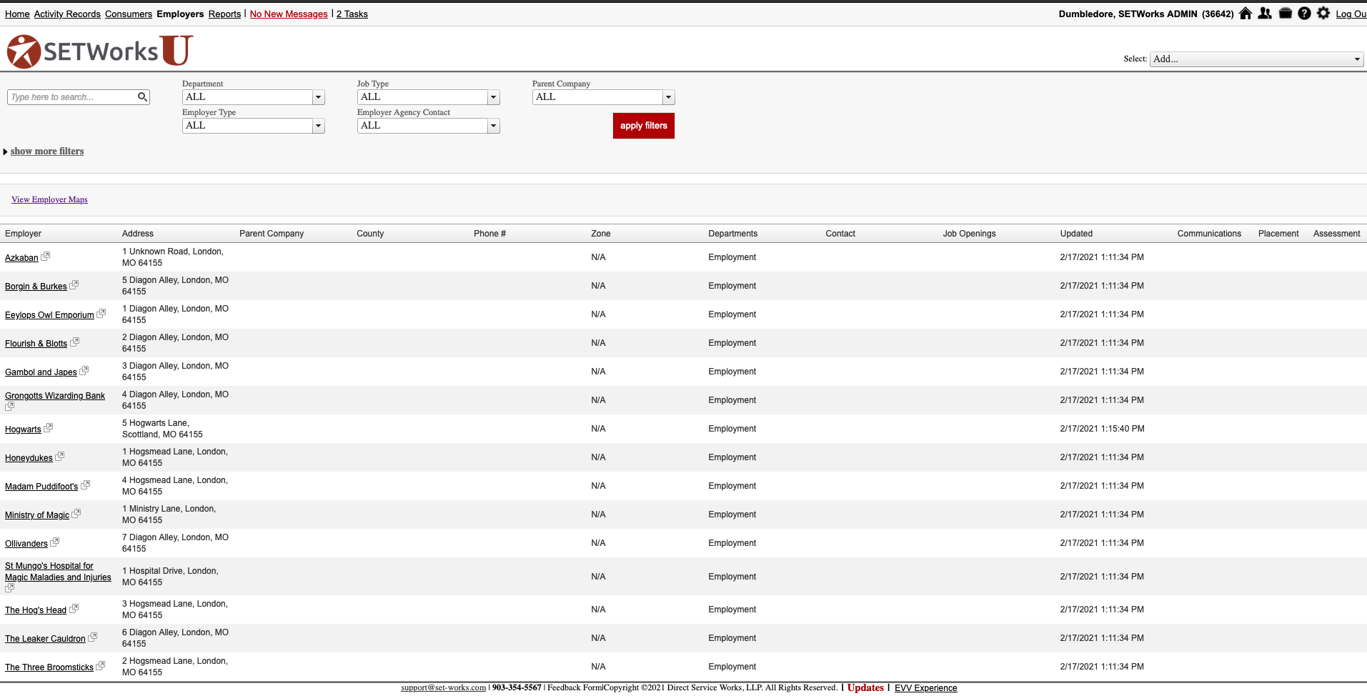The height and width of the screenshot is (696, 1367).
Task: Click pop-out icon beside Ministry of Magic
Action: [76, 513]
